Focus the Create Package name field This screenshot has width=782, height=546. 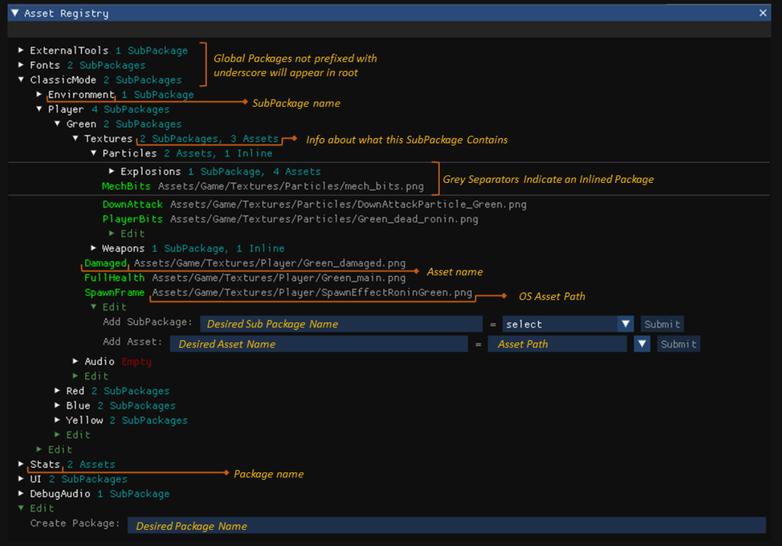(x=447, y=526)
